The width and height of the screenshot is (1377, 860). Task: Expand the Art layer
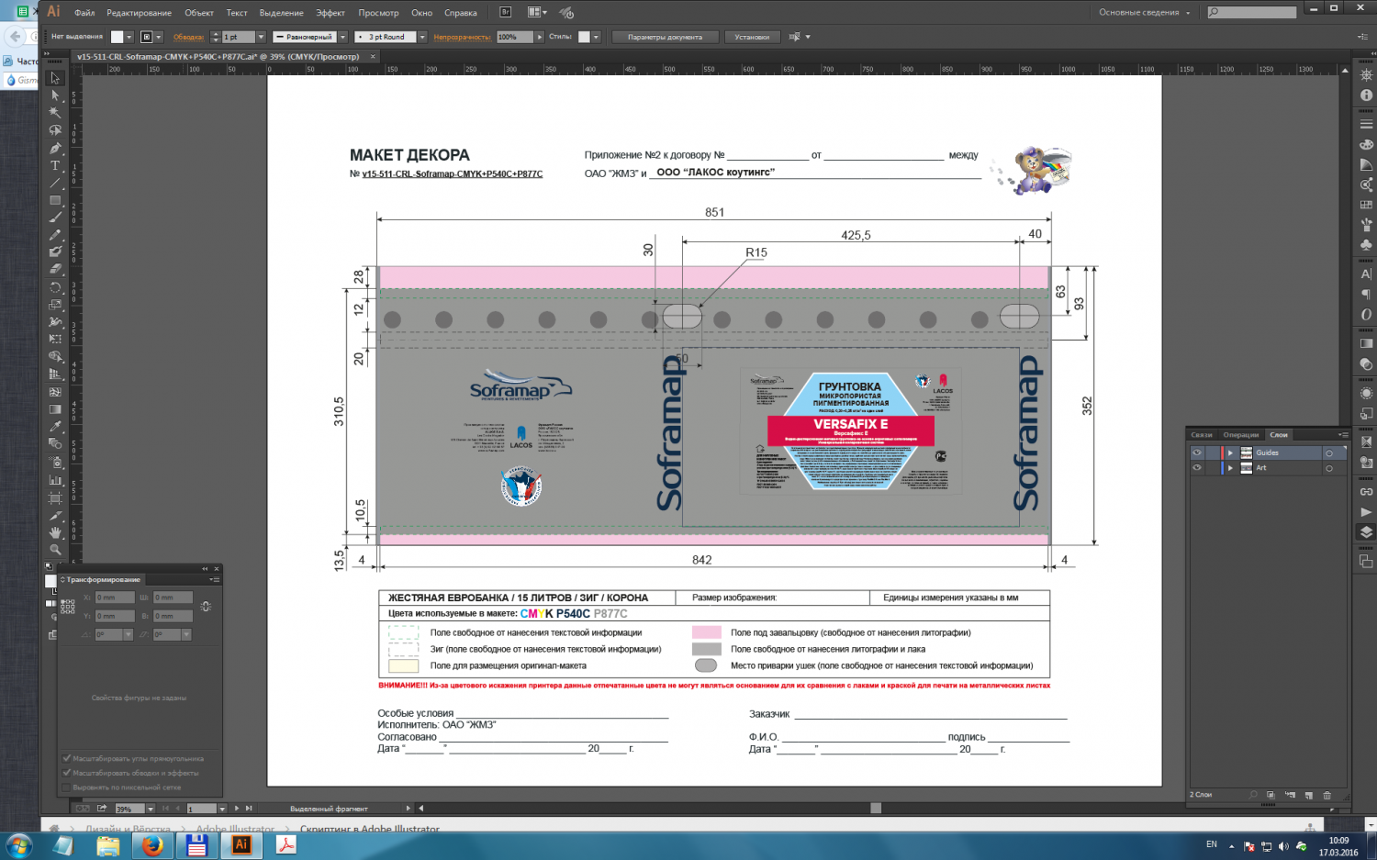1230,468
